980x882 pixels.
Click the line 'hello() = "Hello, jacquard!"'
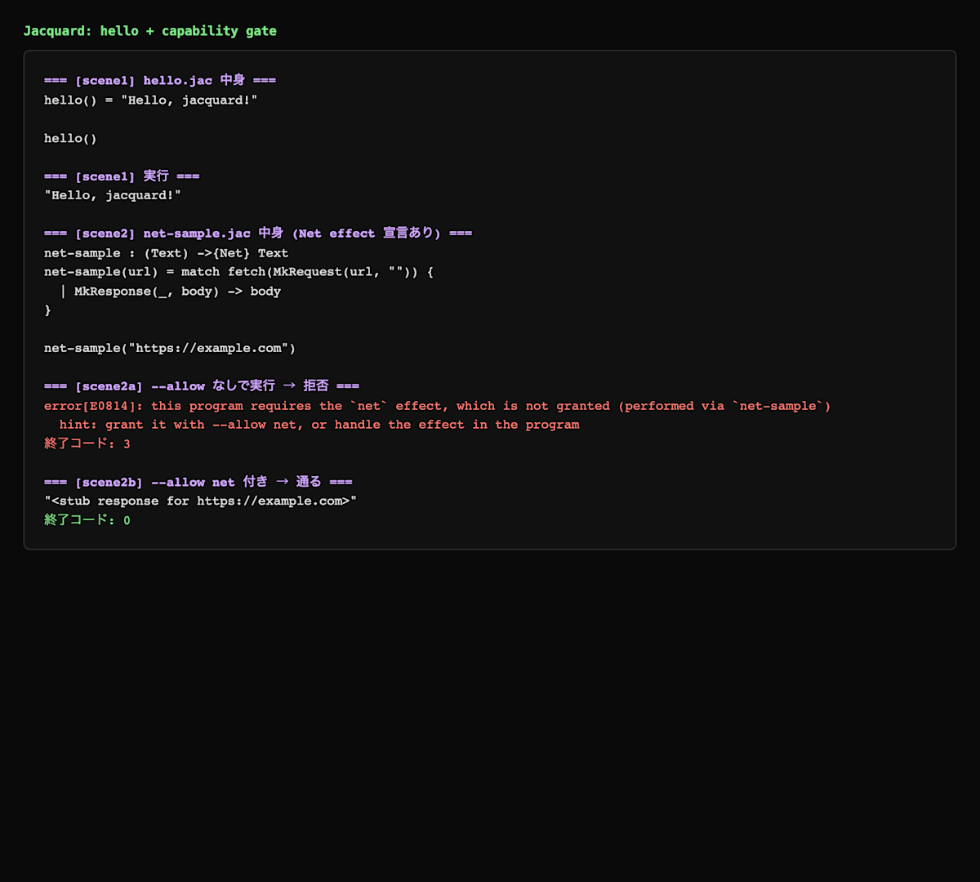[151, 100]
